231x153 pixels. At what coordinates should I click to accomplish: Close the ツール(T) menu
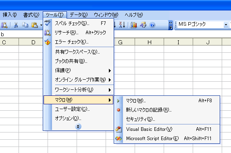[55, 15]
